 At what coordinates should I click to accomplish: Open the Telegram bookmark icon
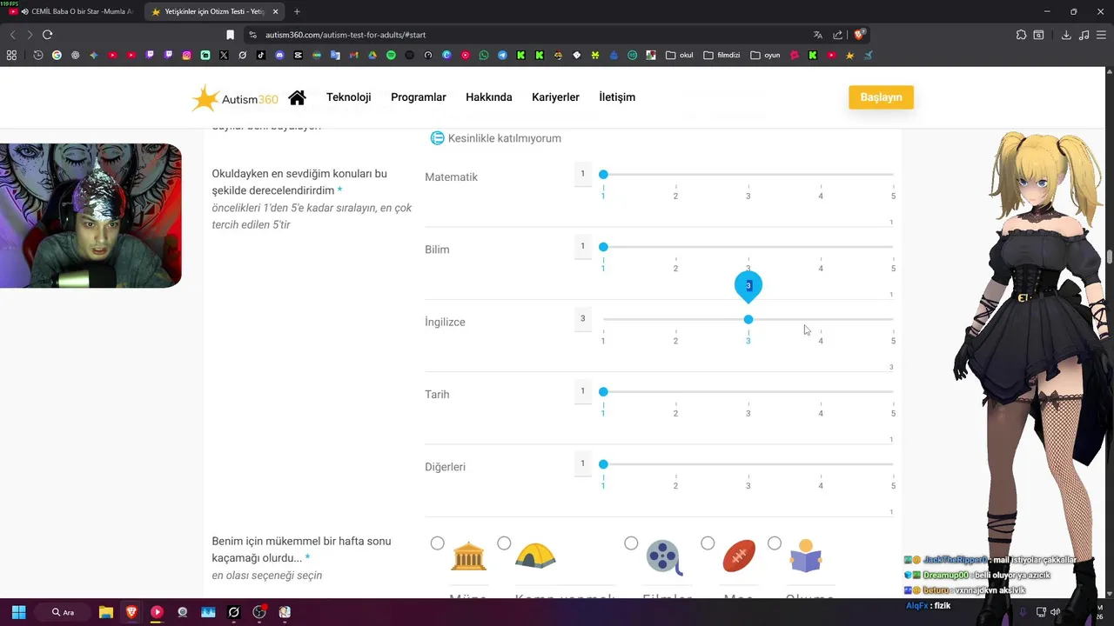(x=502, y=55)
